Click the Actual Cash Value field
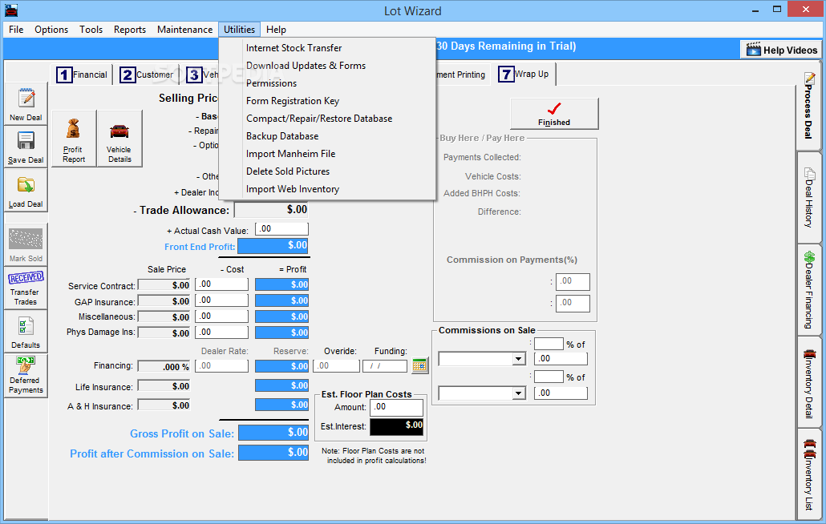The height and width of the screenshot is (524, 826). click(281, 229)
